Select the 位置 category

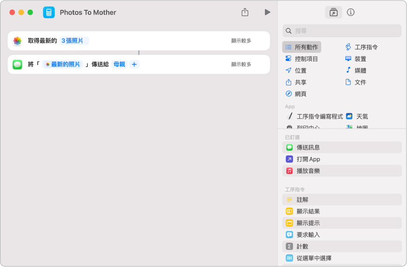click(296, 70)
